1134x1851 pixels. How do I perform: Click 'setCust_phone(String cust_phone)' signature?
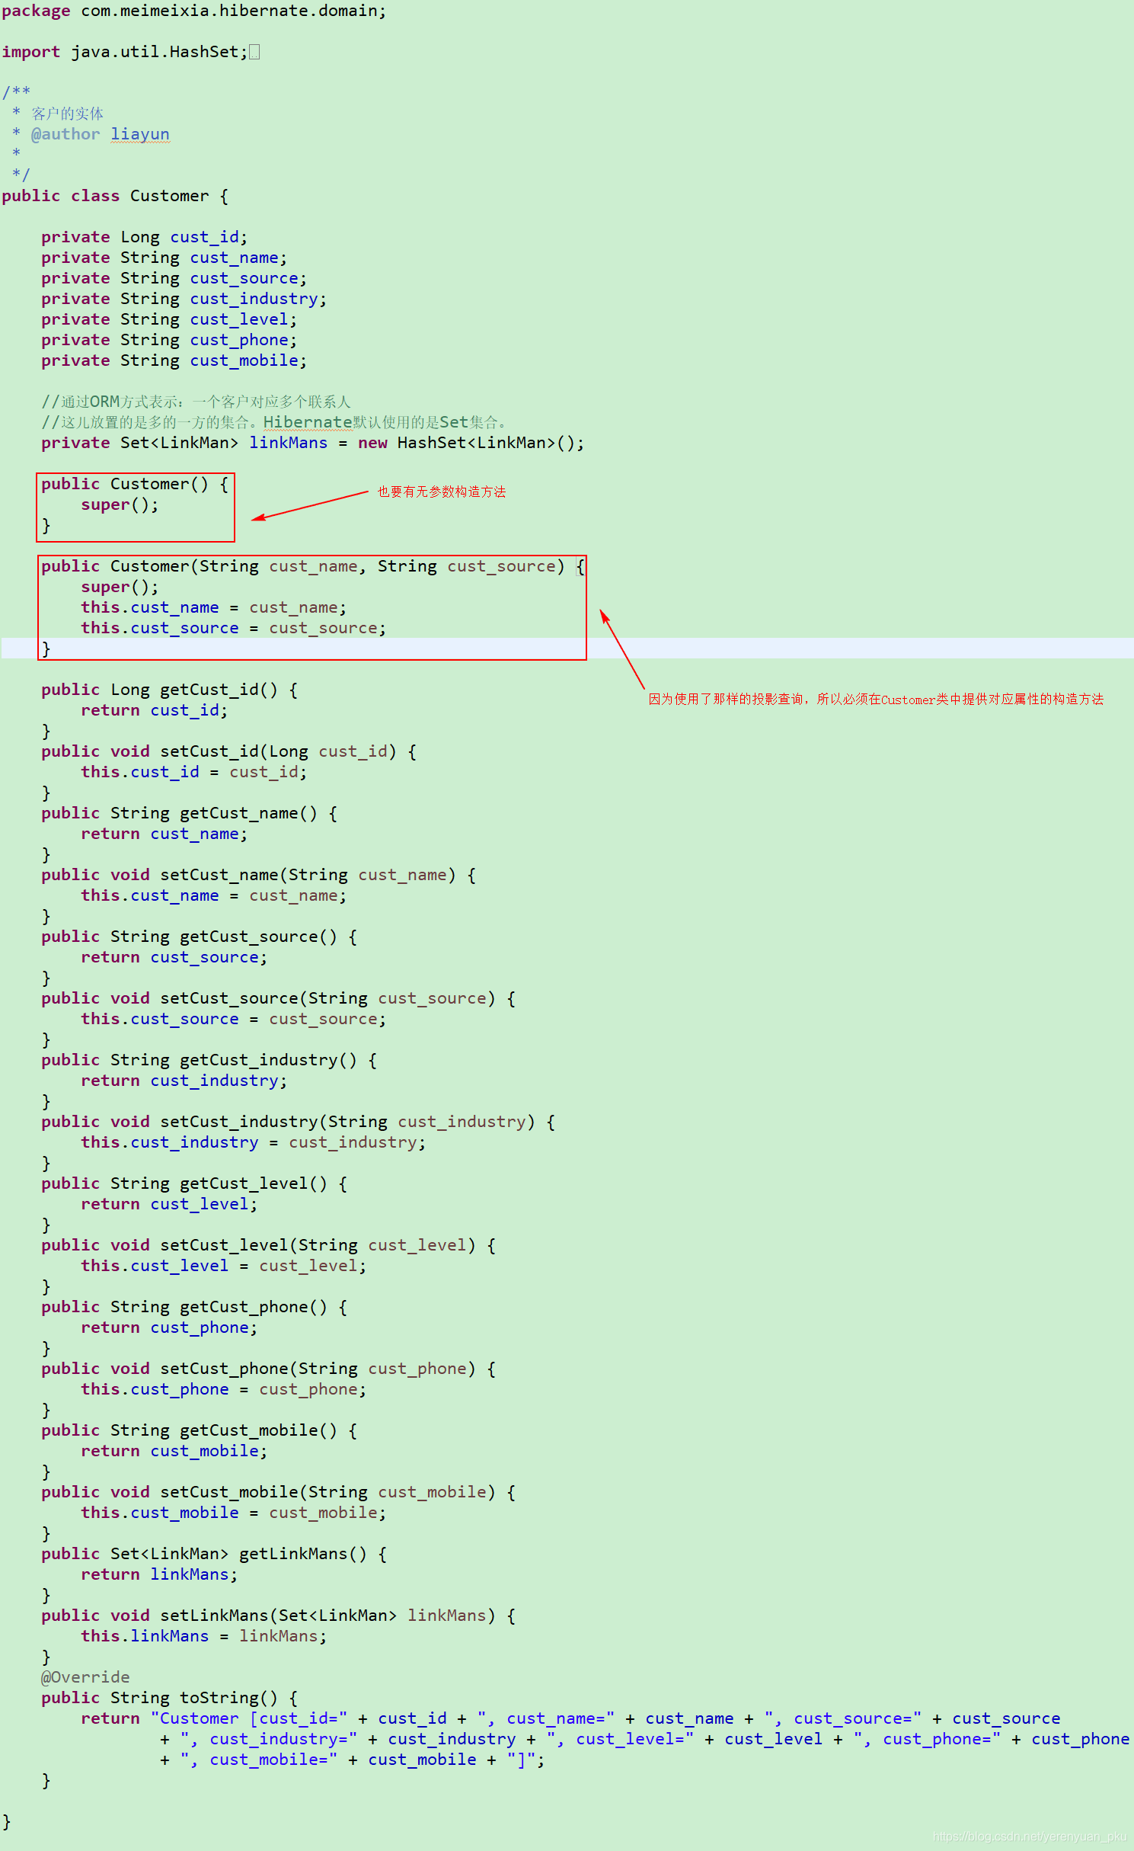[269, 1369]
